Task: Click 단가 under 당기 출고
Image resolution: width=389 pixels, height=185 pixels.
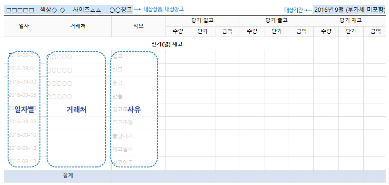Action: (276, 31)
